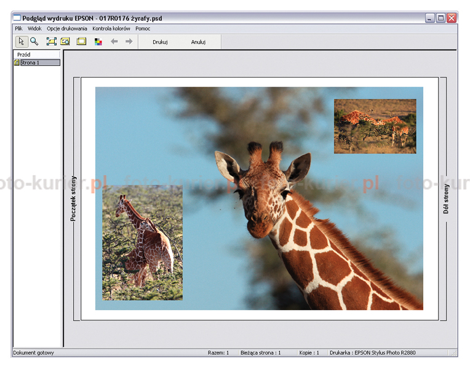Click the zoom preview image icon

(x=65, y=42)
